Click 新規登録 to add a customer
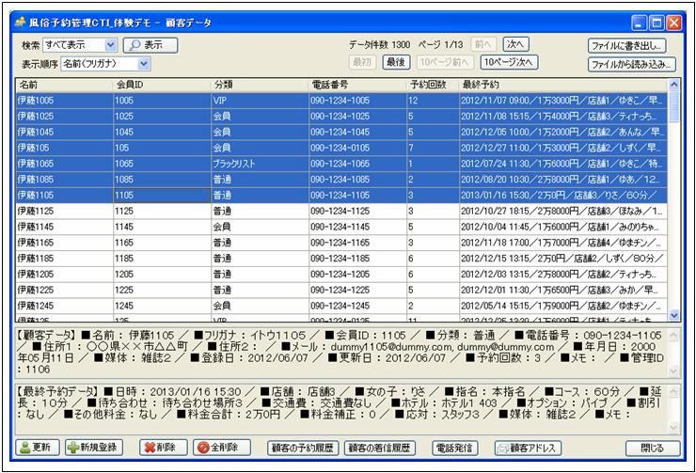This screenshot has height=473, width=696. 94,448
